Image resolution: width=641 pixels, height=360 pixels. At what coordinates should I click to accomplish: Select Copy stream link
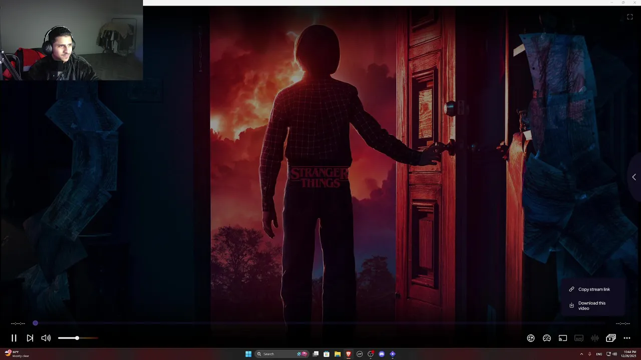[x=594, y=289]
